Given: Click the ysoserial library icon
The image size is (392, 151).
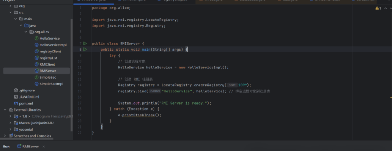Looking at the screenshot, I should pos(16,130).
